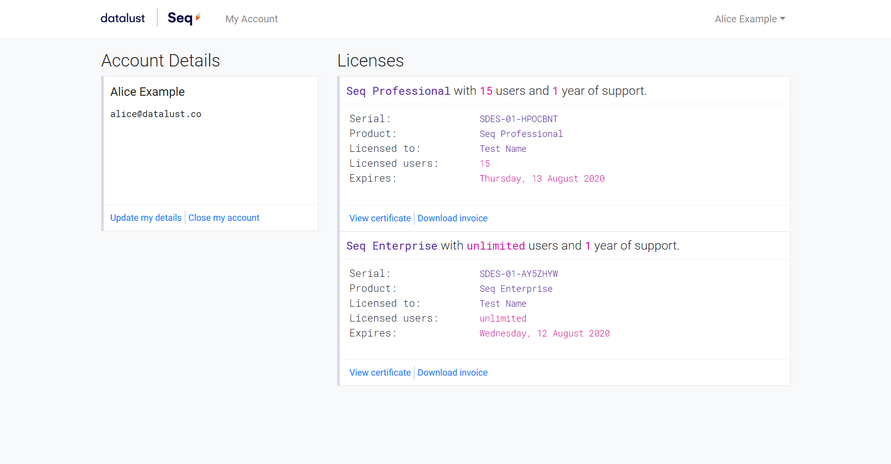View certificate for Seq Enterprise license

[x=380, y=373]
